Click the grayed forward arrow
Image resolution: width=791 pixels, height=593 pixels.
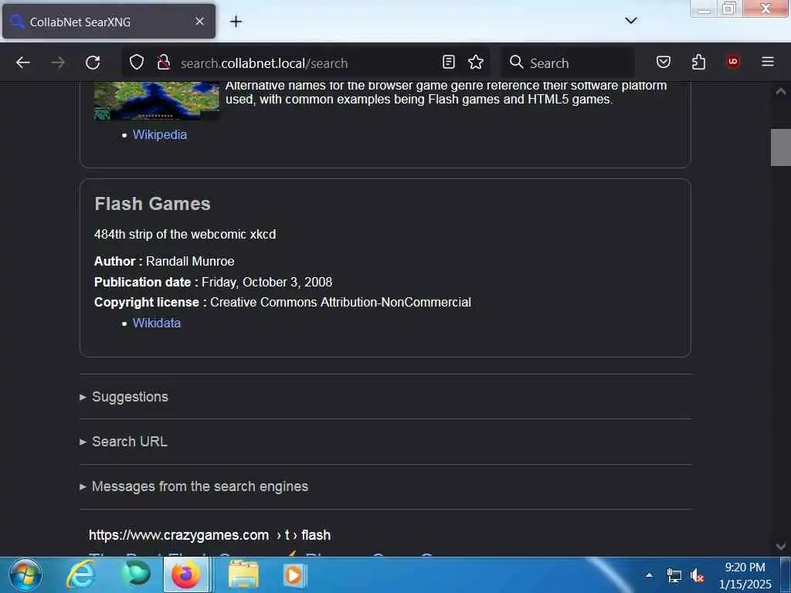coord(58,63)
